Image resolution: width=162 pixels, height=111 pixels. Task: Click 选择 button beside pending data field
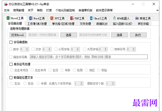click(x=69, y=35)
